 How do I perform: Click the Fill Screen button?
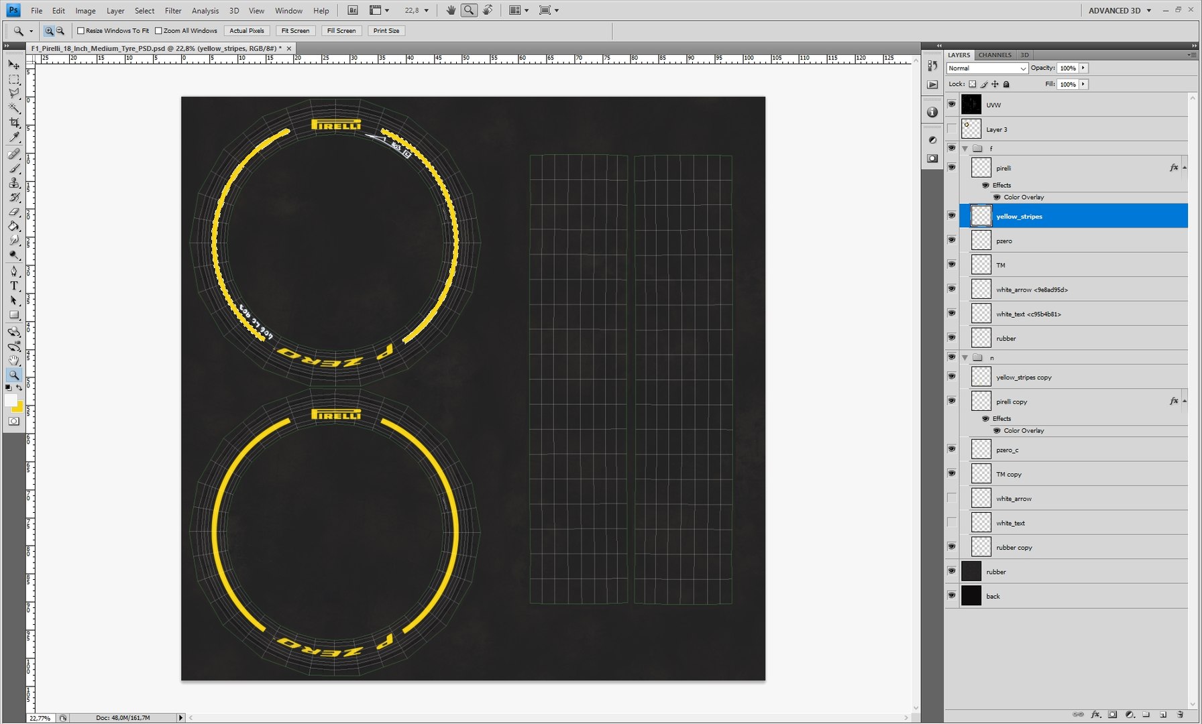(x=341, y=31)
